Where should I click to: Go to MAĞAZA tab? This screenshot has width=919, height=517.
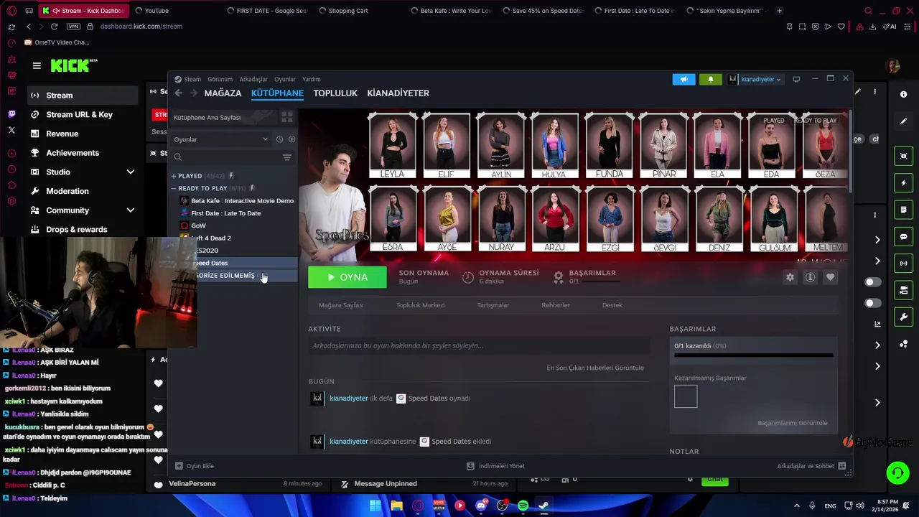click(x=223, y=93)
